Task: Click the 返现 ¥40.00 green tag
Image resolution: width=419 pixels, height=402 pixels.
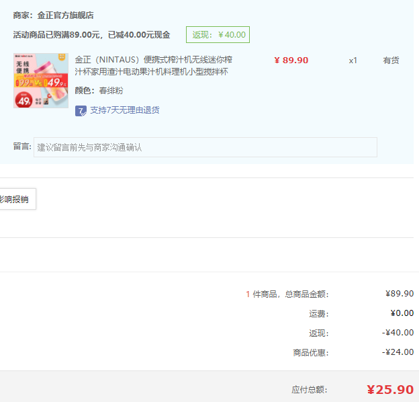Action: click(x=218, y=35)
